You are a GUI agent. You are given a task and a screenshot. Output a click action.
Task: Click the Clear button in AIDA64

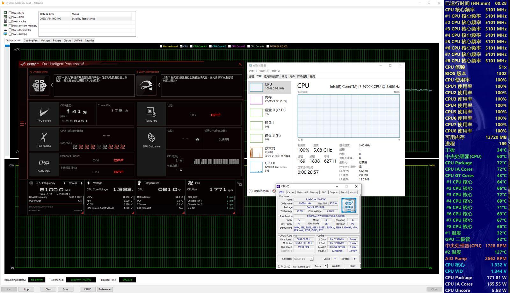pyautogui.click(x=48, y=289)
